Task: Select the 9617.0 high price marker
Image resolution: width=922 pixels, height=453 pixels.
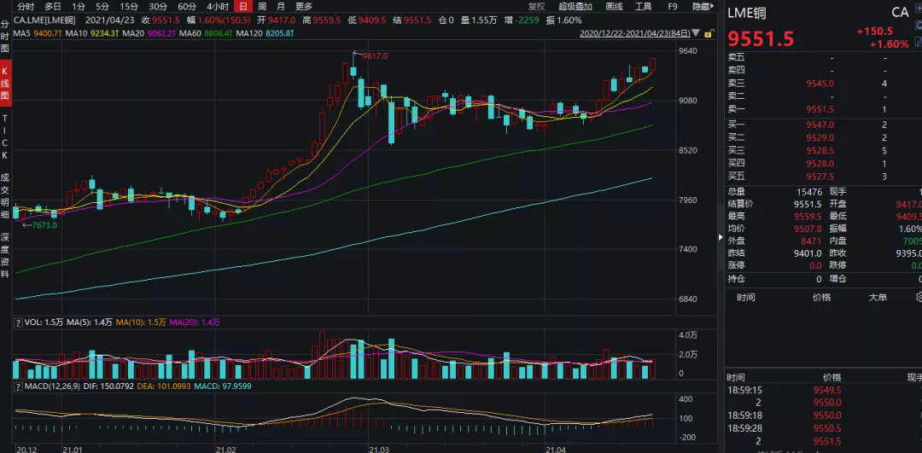Action: coord(376,55)
